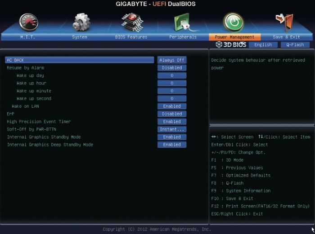Switch to the System tab
Image resolution: width=315 pixels, height=234 pixels.
point(80,37)
